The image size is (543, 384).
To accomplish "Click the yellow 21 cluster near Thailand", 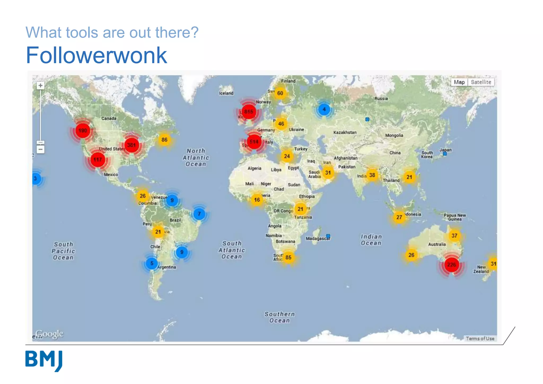I will click(x=409, y=177).
